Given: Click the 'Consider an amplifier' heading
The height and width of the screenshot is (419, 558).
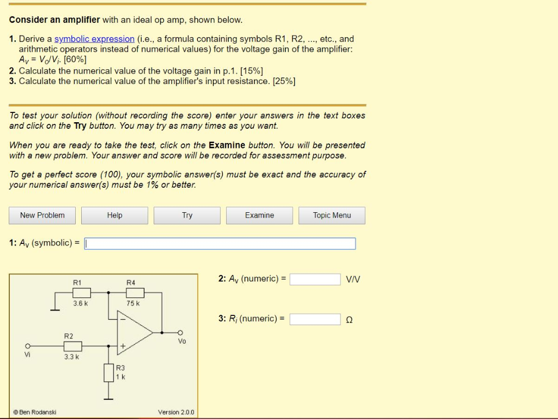Looking at the screenshot, I should click(54, 20).
